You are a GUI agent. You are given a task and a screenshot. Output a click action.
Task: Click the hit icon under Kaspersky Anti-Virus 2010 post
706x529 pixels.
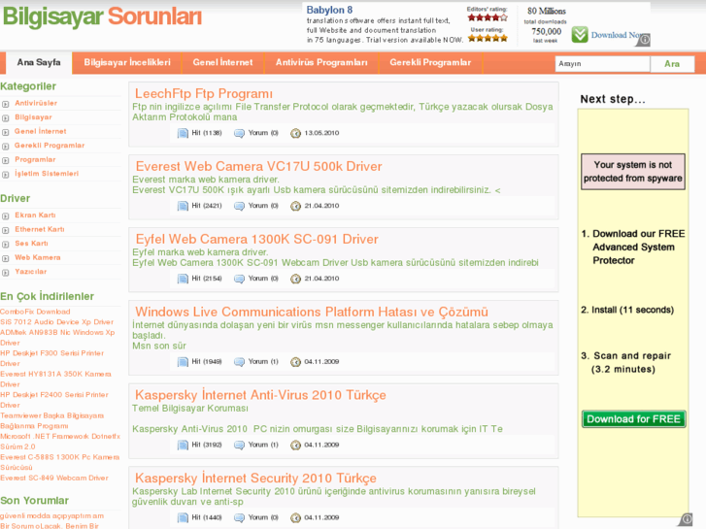pyautogui.click(x=183, y=445)
